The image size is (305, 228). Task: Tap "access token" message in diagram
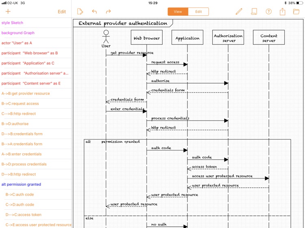pos(204,166)
